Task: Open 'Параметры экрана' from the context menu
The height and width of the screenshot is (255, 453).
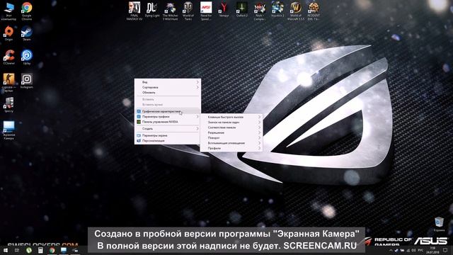Action: [168, 135]
